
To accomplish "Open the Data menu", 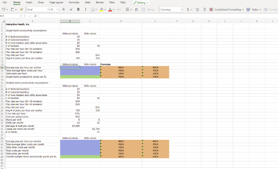I will 87,2.
